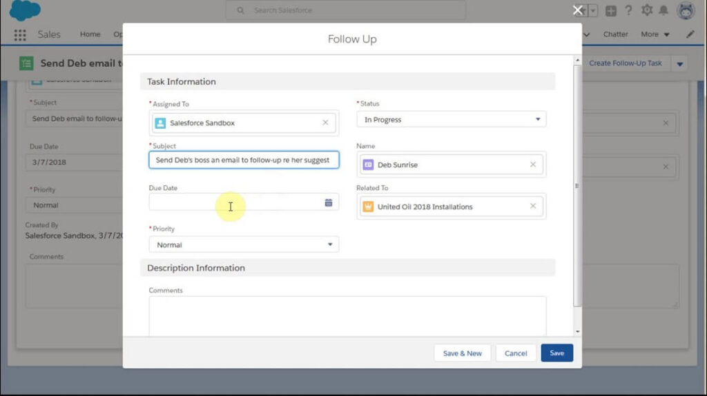The image size is (707, 396).
Task: Open the favorites list dropdown arrow
Action: click(593, 10)
